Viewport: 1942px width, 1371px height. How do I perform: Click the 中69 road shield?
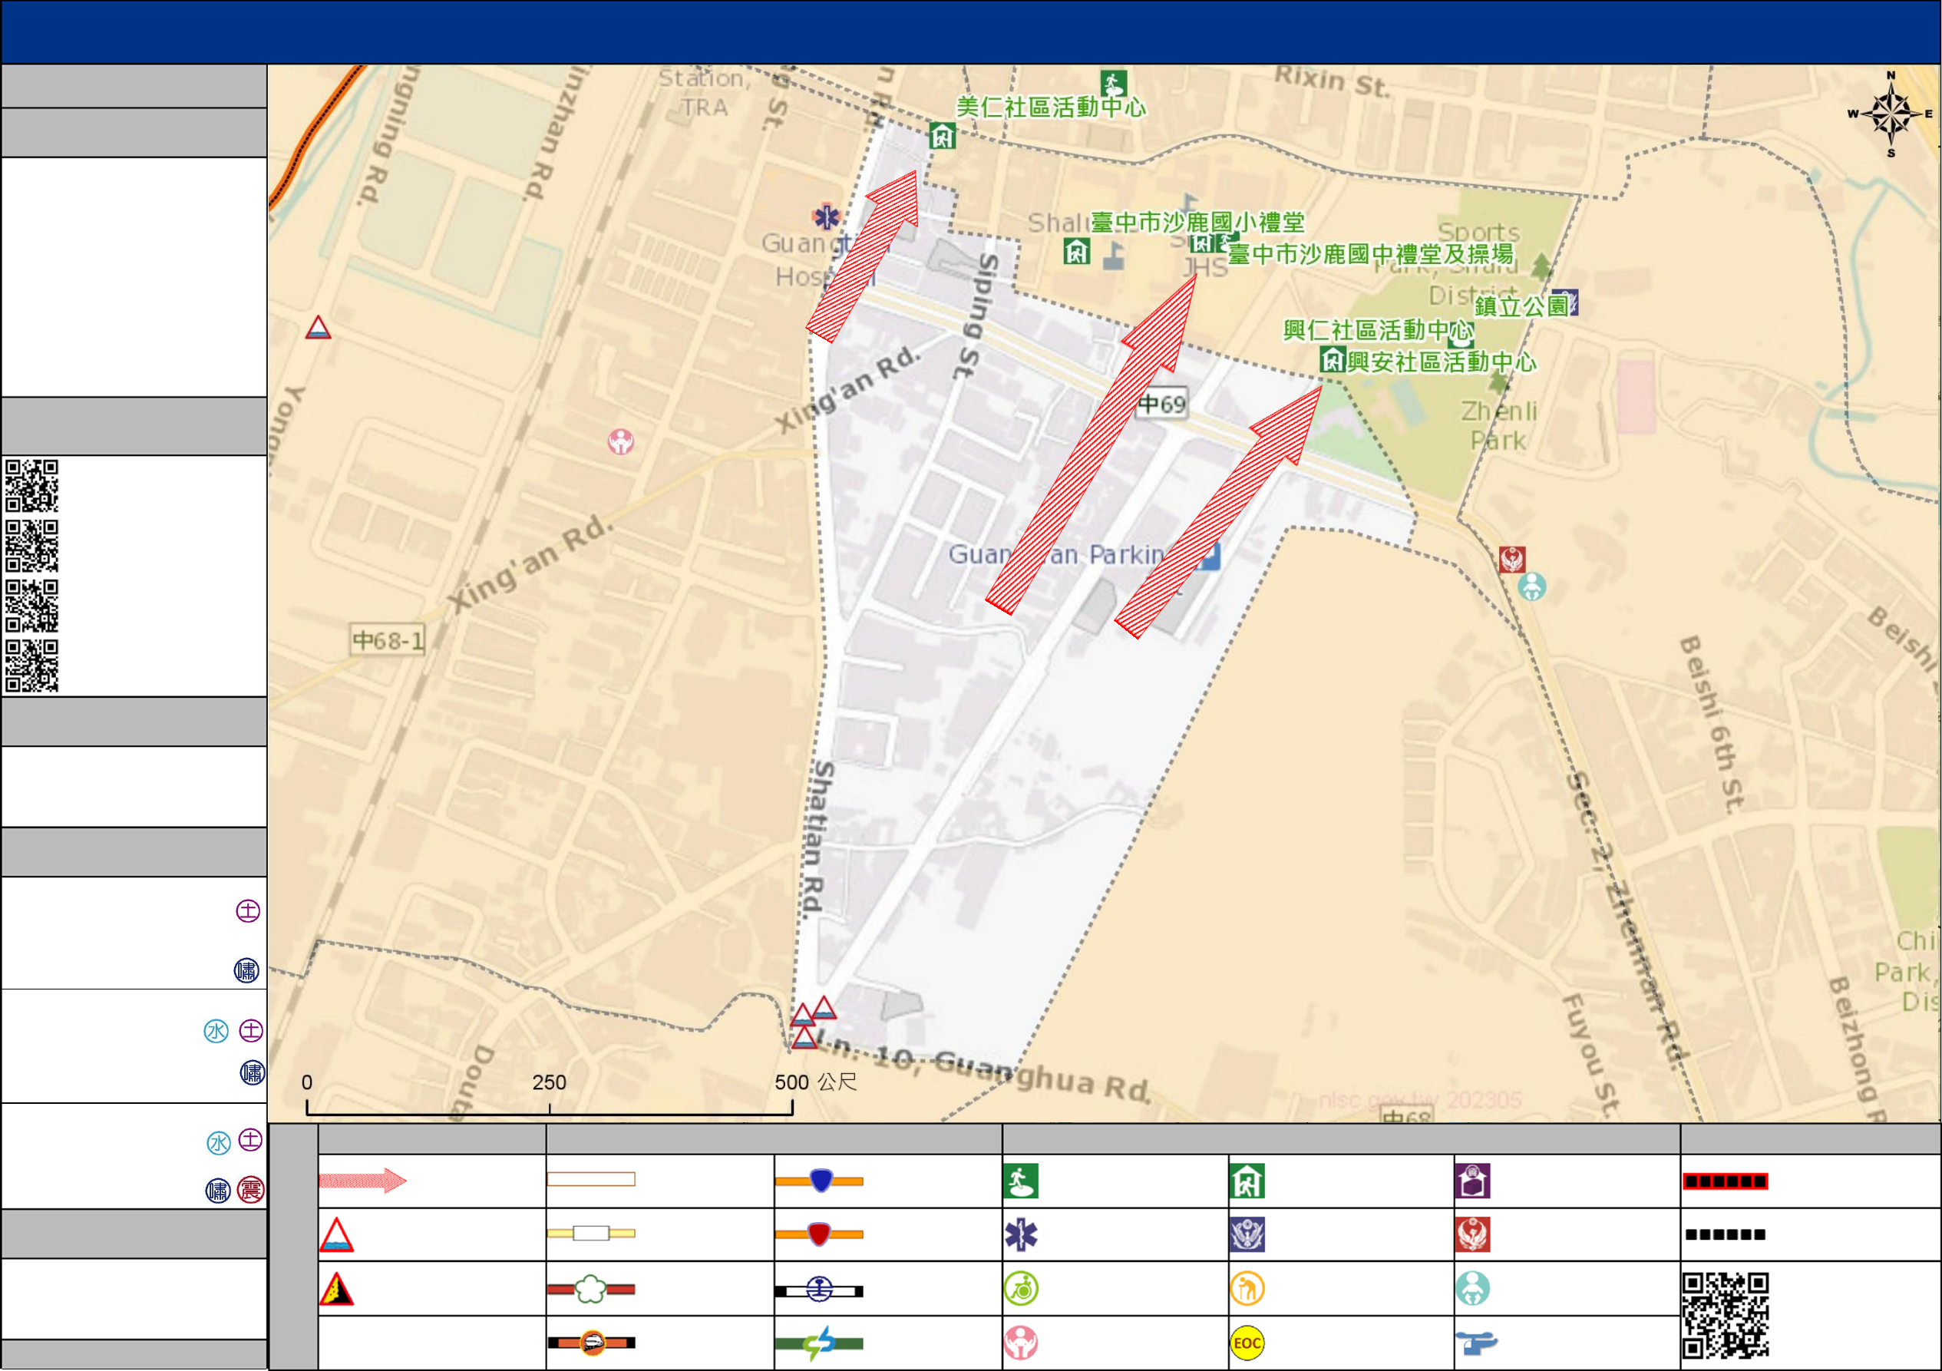(x=1162, y=405)
